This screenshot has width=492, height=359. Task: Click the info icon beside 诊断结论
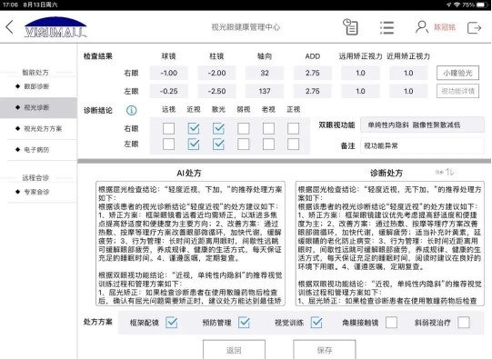click(x=132, y=110)
